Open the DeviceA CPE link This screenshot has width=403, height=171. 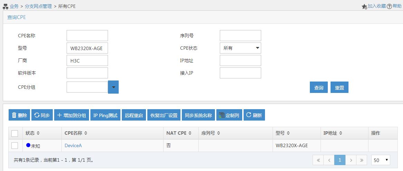click(73, 145)
